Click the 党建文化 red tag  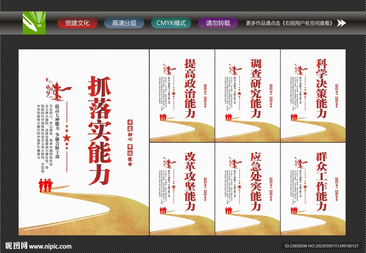[x=78, y=23]
